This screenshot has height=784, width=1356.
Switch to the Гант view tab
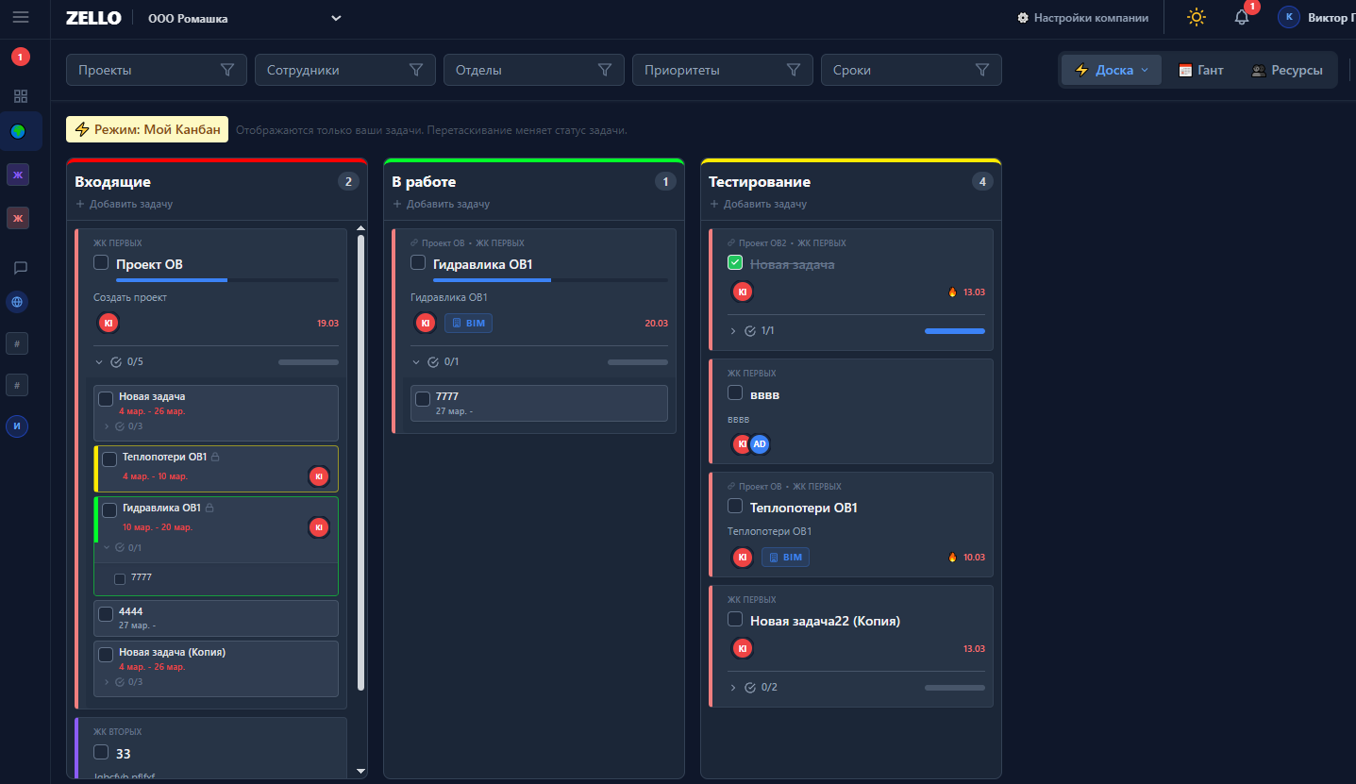coord(1200,70)
